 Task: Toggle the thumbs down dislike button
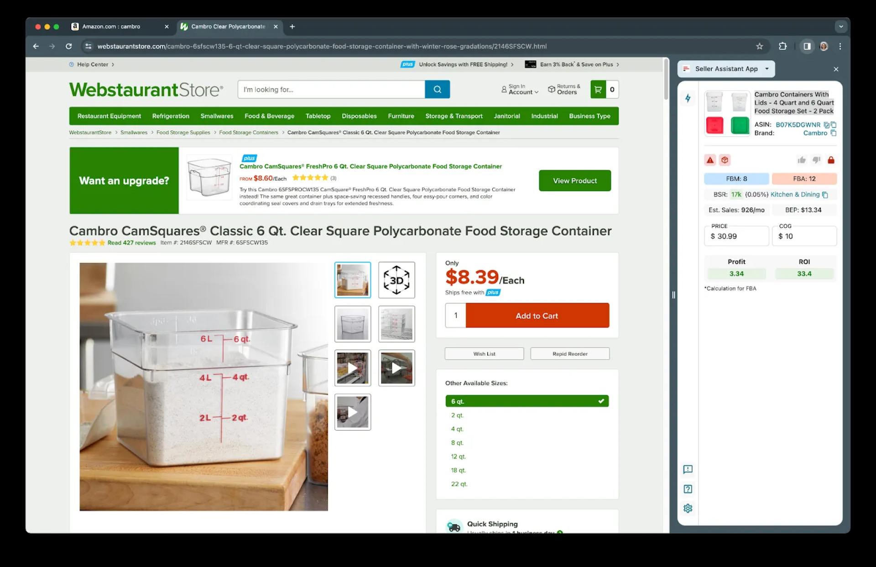816,160
